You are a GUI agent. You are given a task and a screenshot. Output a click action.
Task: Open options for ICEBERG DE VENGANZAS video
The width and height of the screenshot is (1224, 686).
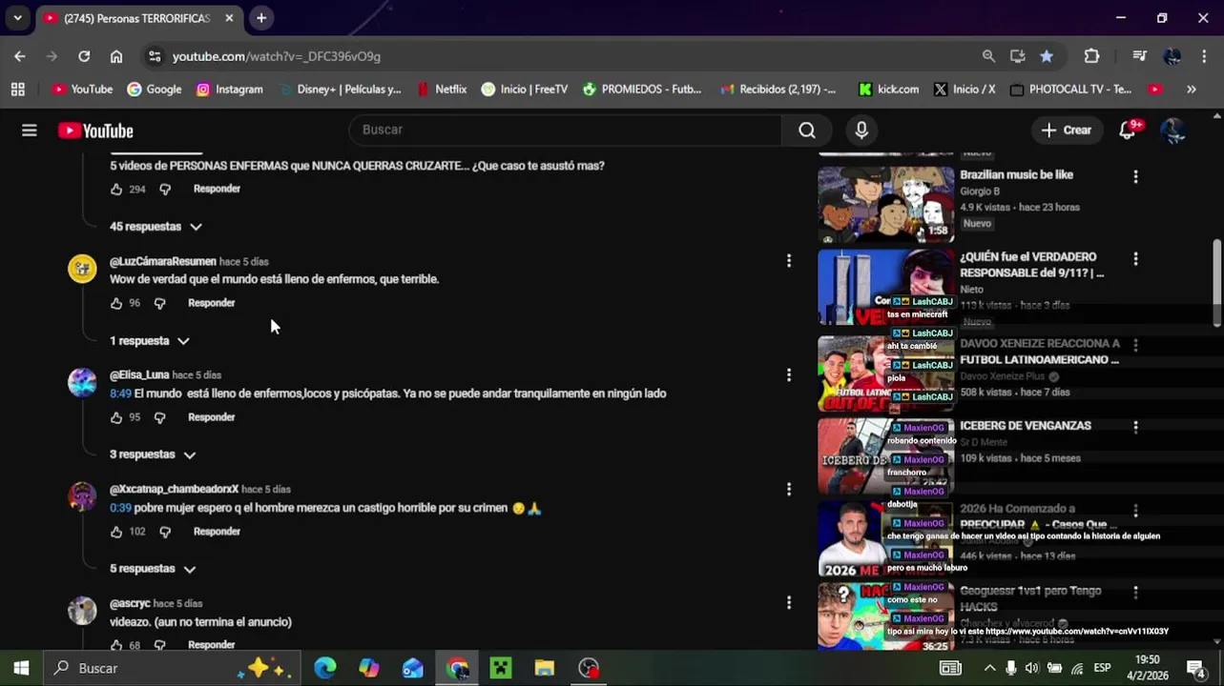pyautogui.click(x=1135, y=428)
